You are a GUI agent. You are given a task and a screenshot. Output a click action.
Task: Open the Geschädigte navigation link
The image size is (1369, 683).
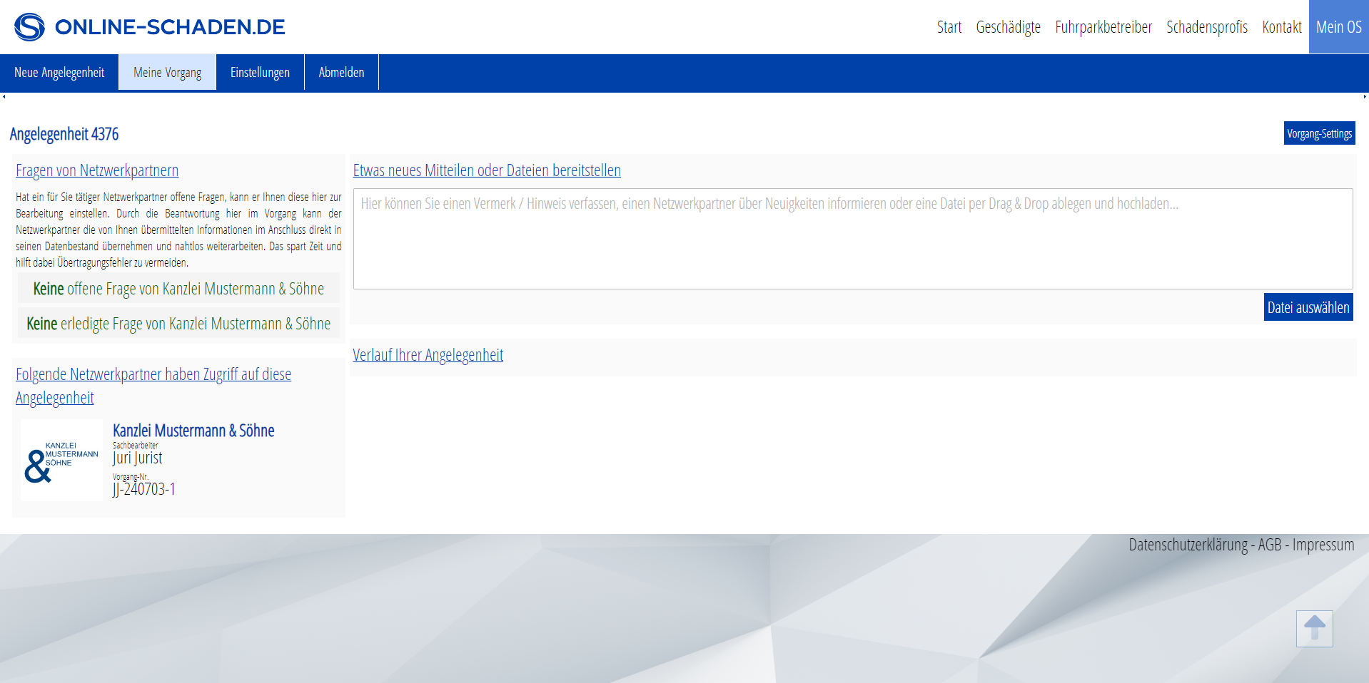(1008, 27)
